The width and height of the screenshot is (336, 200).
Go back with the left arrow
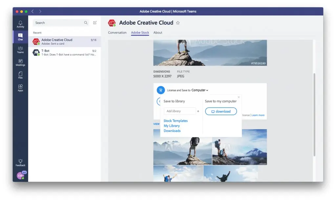32,11
